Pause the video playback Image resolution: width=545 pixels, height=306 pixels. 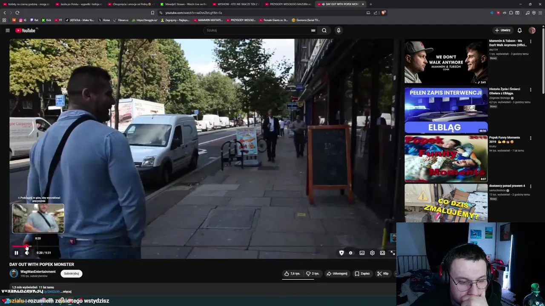click(16, 253)
